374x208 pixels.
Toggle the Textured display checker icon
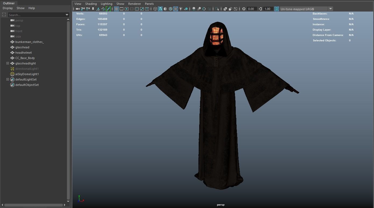click(176, 9)
